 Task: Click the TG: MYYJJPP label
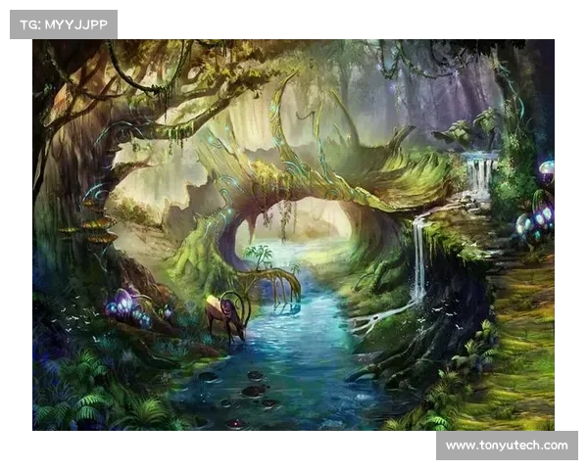[63, 23]
